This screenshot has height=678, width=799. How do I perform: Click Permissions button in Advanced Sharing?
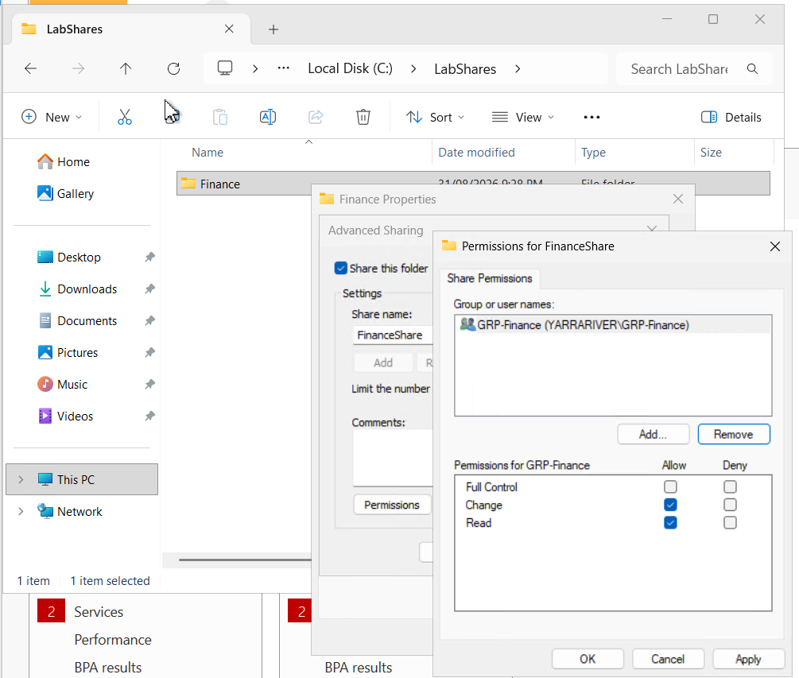point(392,505)
